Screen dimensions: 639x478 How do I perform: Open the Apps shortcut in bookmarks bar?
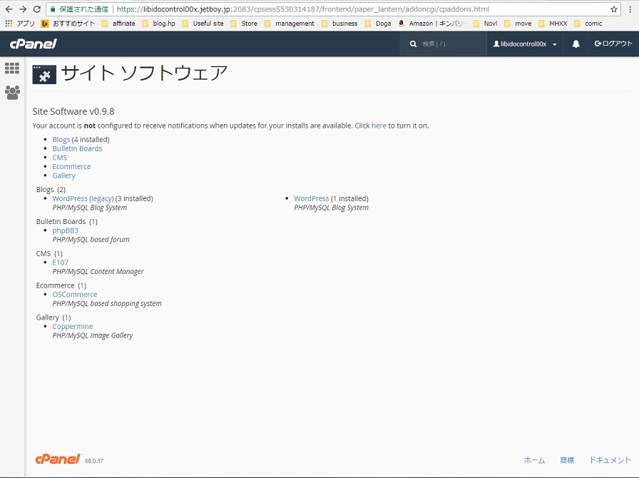click(19, 24)
